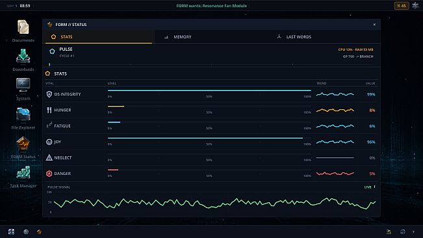Switch to the MEMORY tab

(212, 36)
